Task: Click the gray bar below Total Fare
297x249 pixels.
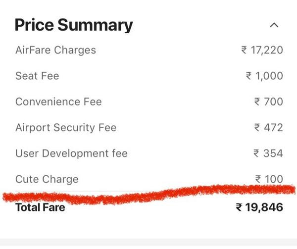Action: point(148,243)
